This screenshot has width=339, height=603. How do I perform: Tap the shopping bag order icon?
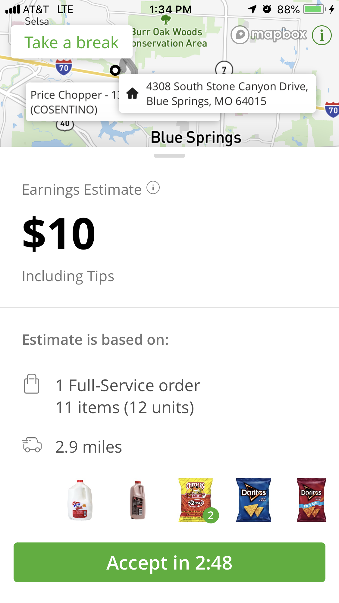pyautogui.click(x=32, y=384)
